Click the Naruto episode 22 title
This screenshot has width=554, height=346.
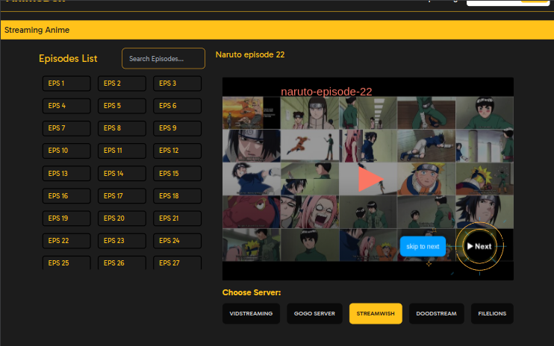250,54
